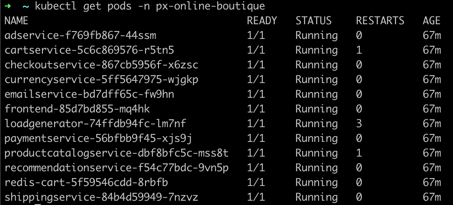Click the STATUS column header
This screenshot has width=453, height=205.
pos(314,21)
